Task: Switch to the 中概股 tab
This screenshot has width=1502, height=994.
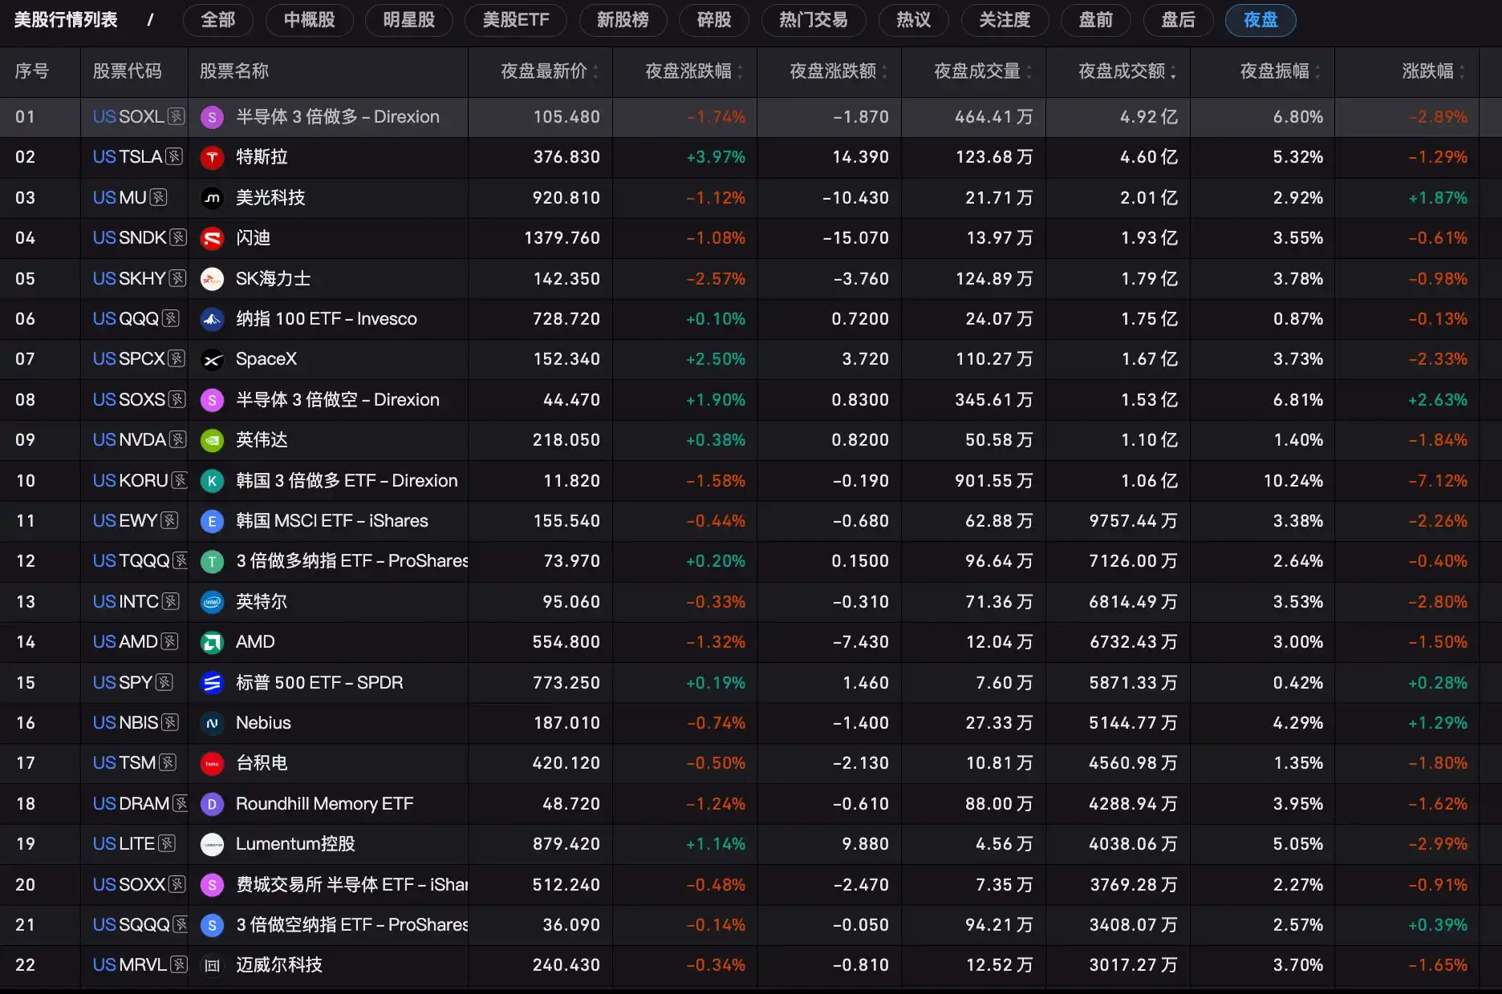Action: click(x=310, y=20)
